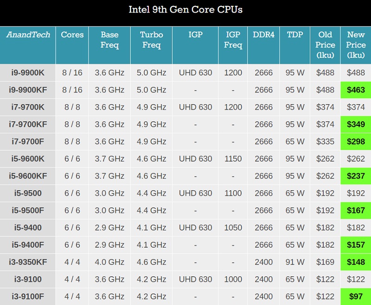Select the Cores column header
371x305 pixels.
point(72,45)
